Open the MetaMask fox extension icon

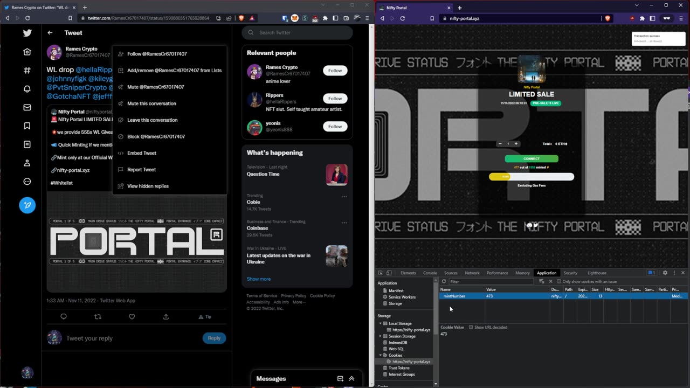point(294,18)
